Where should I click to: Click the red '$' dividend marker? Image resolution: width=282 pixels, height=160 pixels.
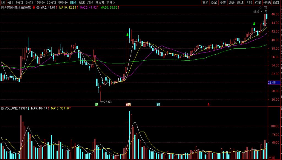(208, 105)
